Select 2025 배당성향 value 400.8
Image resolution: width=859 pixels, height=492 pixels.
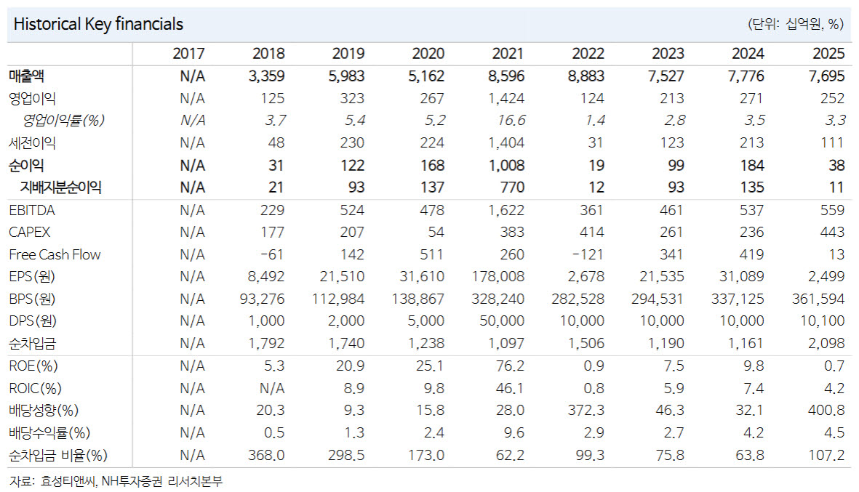(x=826, y=411)
